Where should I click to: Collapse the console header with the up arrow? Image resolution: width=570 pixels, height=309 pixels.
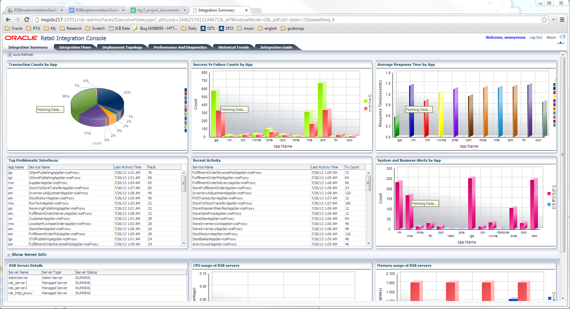(x=560, y=42)
